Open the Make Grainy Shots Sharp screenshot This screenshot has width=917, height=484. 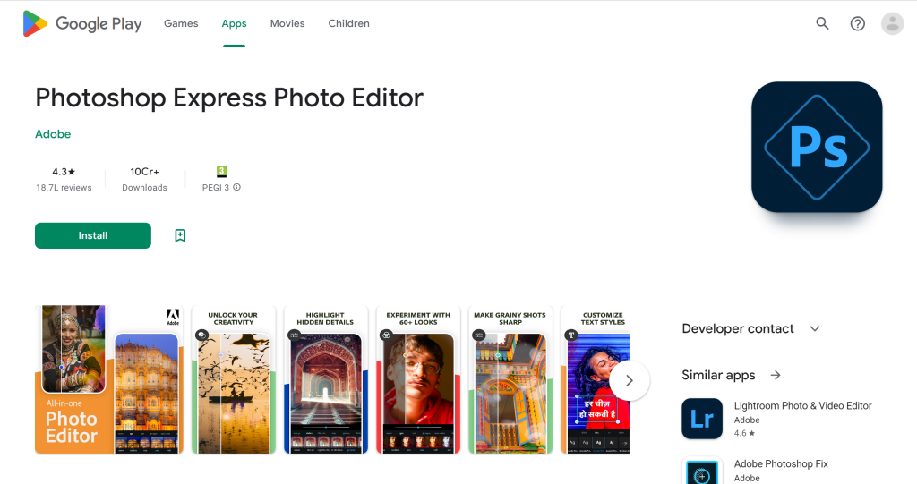click(510, 379)
